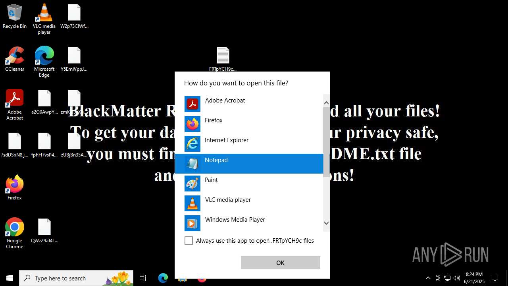Click the app list scrollbar up arrow
The height and width of the screenshot is (286, 508).
(327, 102)
